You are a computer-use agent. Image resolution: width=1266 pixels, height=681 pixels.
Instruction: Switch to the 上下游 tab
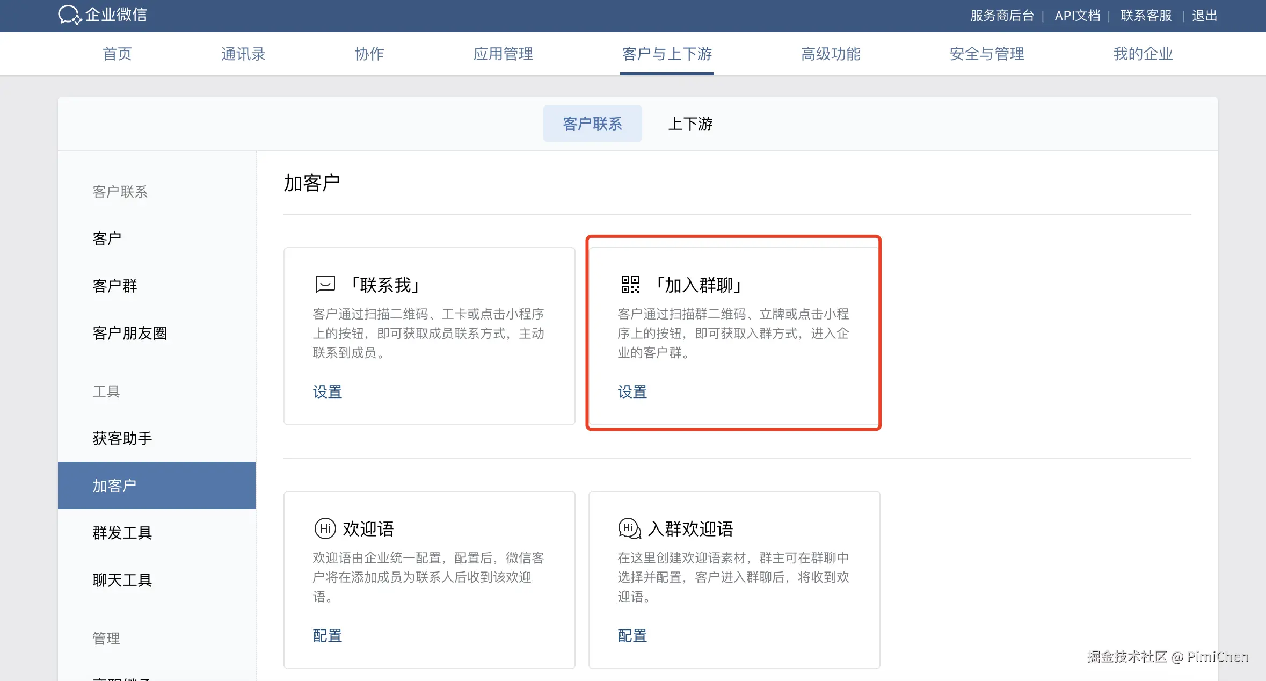[x=690, y=124]
